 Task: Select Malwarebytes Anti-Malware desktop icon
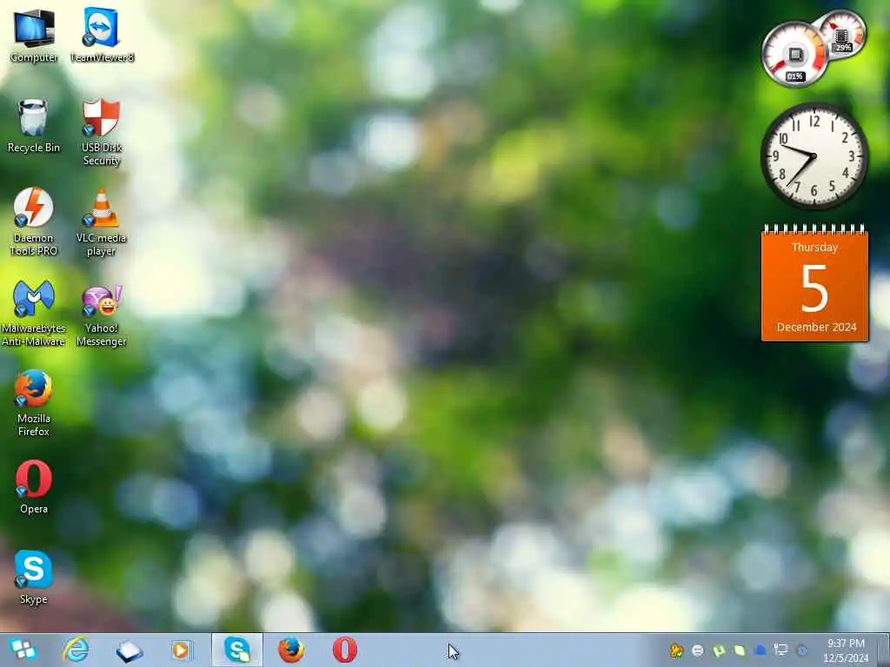tap(34, 313)
